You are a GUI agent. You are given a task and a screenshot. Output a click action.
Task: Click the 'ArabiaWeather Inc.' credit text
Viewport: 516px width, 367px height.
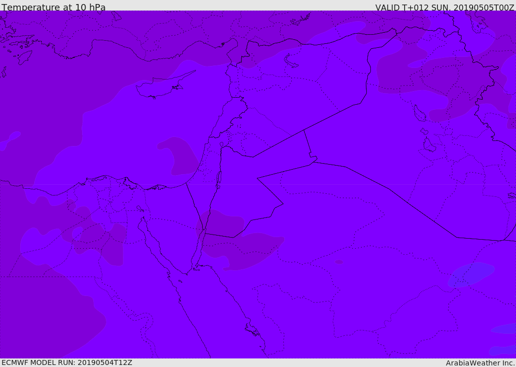tap(480, 363)
